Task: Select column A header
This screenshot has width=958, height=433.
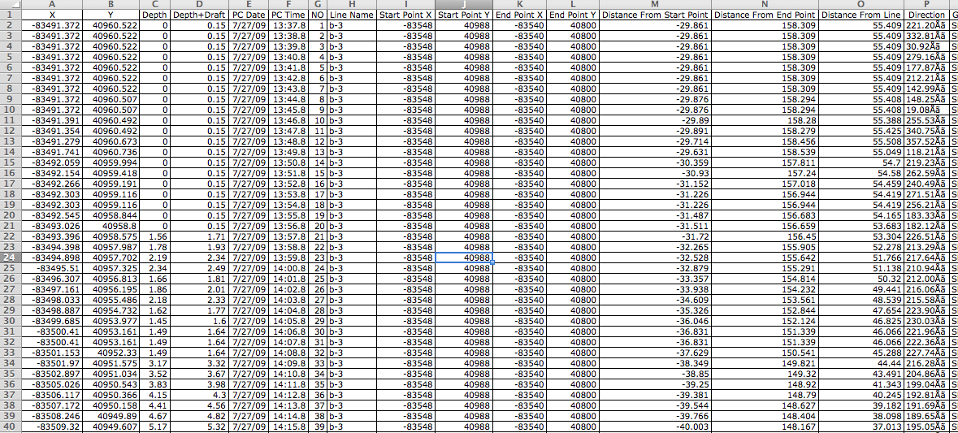Action: 52,4
